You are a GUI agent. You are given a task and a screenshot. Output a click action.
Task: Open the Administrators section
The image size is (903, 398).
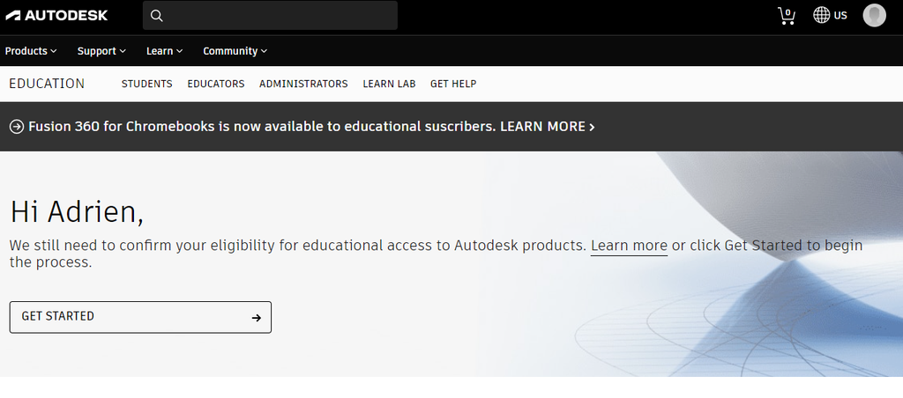303,84
